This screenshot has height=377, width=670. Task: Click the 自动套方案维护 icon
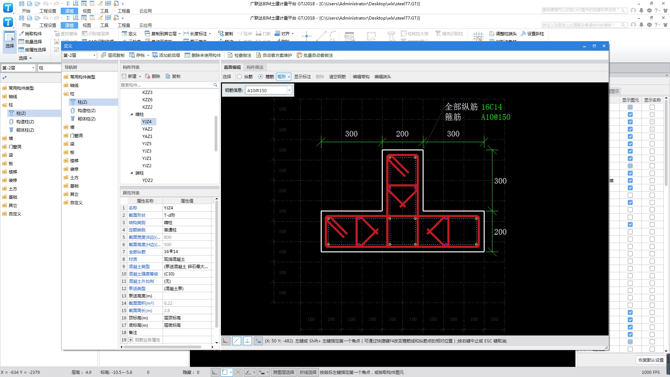[x=259, y=55]
